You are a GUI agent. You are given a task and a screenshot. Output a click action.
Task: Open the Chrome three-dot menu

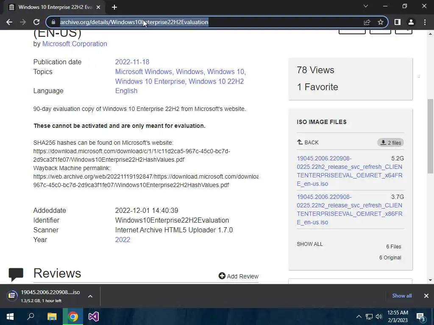click(x=425, y=22)
